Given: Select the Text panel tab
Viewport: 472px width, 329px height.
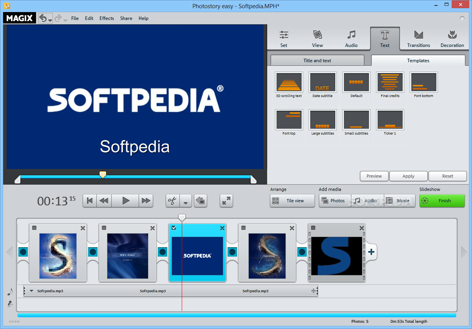Looking at the screenshot, I should [385, 39].
